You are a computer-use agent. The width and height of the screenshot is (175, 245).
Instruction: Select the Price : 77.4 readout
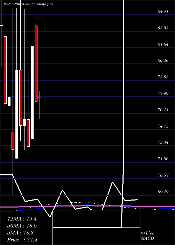22,240
